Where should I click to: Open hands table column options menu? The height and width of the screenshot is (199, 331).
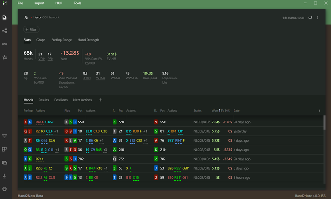tap(319, 110)
